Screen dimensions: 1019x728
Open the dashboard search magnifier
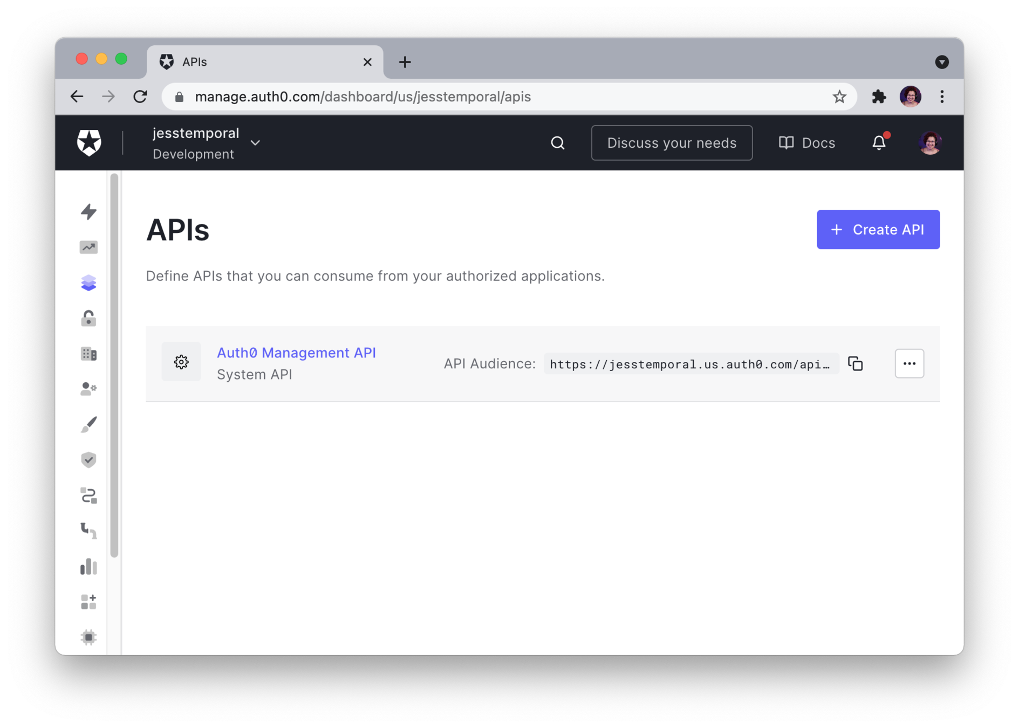tap(557, 143)
